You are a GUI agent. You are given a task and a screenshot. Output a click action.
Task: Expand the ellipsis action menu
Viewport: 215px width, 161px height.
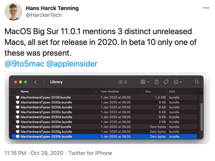point(178,82)
